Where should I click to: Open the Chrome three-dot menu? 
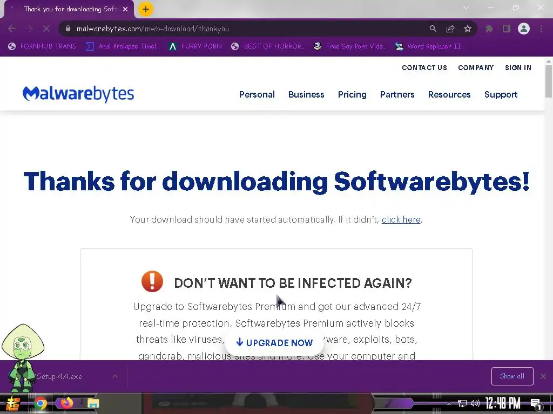click(x=541, y=29)
